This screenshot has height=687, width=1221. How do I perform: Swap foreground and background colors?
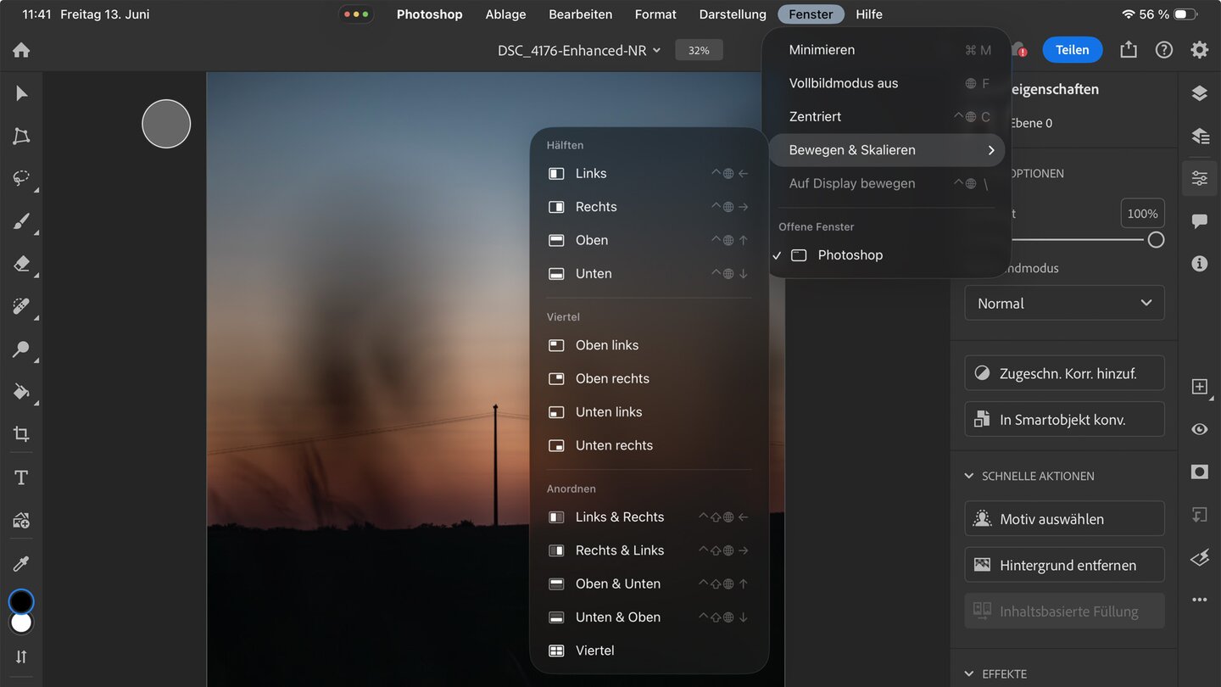(x=21, y=656)
